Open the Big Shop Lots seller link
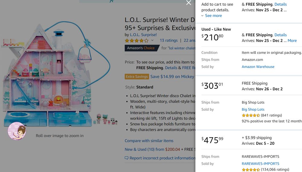Viewport: 302px width, 172px height. [253, 109]
